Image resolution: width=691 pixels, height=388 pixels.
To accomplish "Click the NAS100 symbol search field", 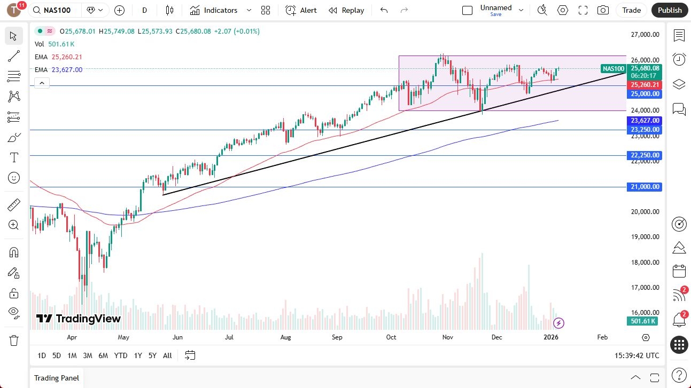I will click(x=55, y=10).
